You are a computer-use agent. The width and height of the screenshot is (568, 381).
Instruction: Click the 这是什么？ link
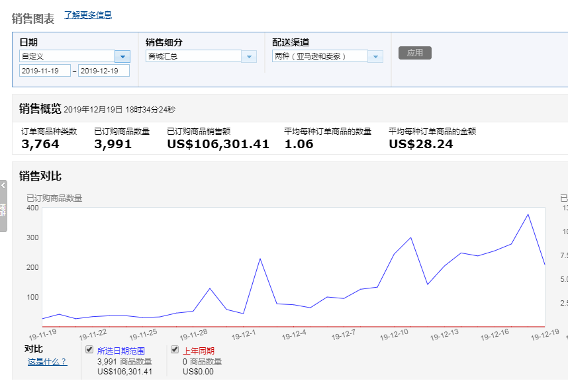click(x=47, y=362)
